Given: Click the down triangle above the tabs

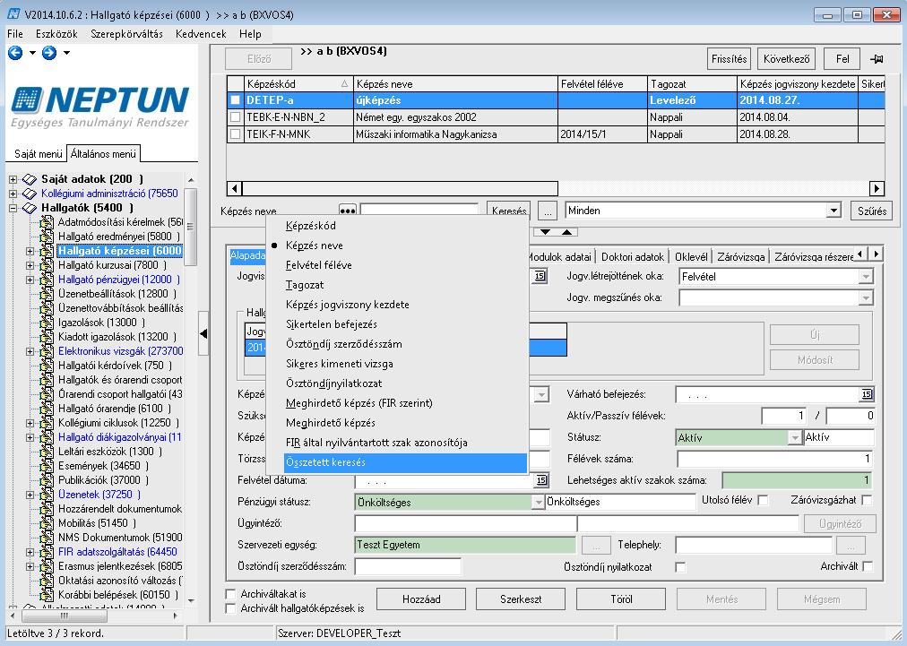Looking at the screenshot, I should click(x=546, y=232).
